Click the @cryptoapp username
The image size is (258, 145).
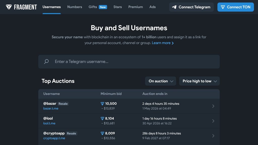coord(54,133)
